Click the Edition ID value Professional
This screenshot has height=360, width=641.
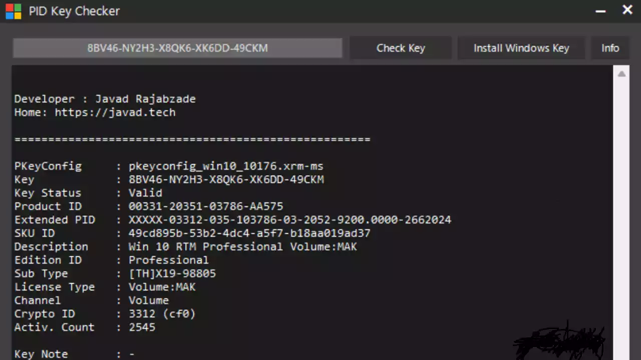click(169, 260)
